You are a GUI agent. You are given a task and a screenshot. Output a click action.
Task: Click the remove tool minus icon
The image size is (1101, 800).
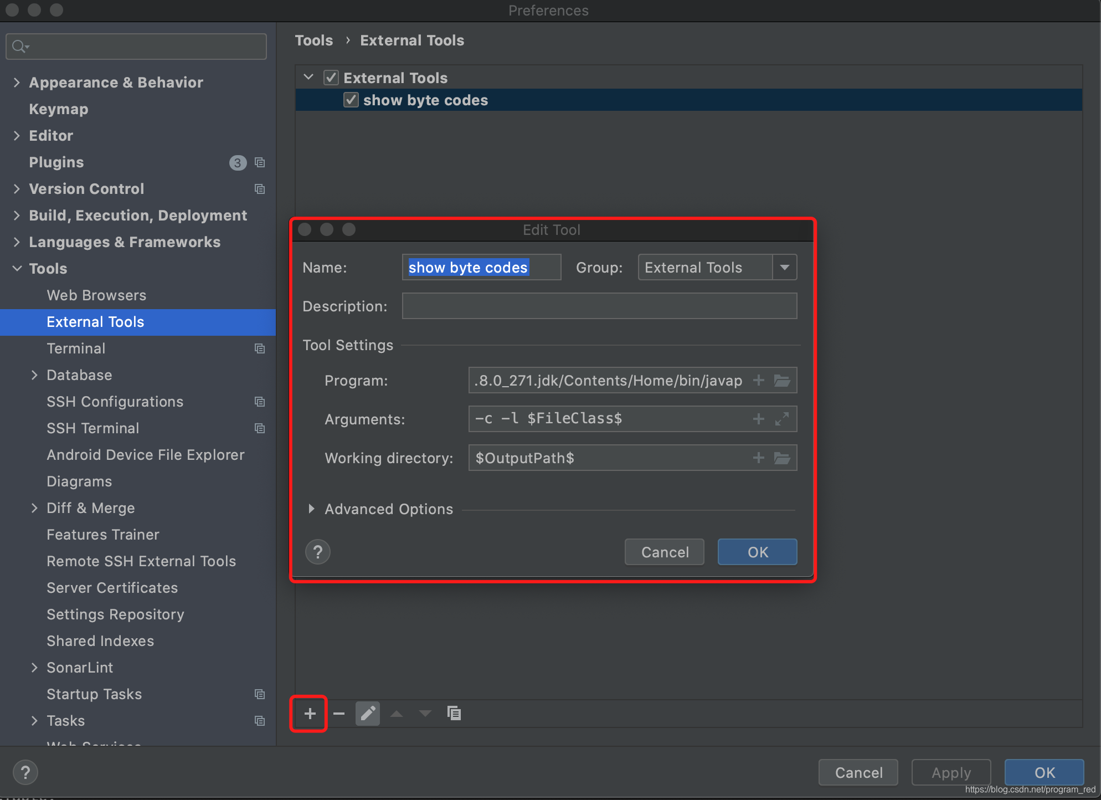(x=339, y=714)
